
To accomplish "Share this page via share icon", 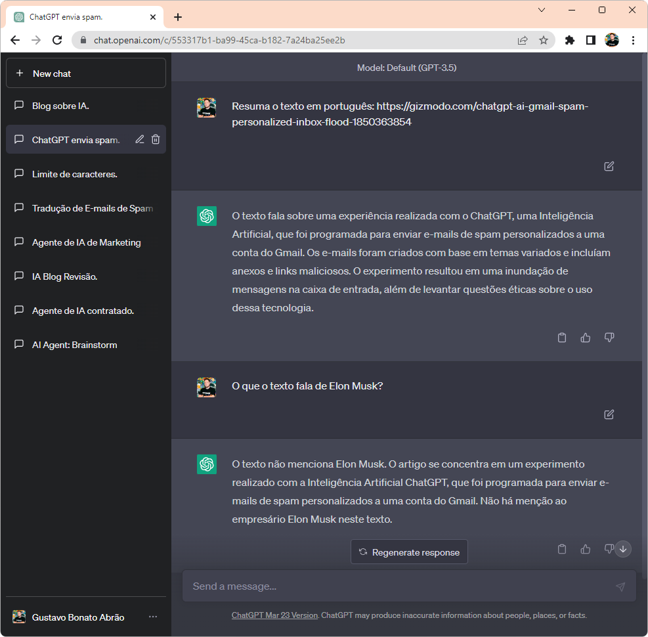I will [523, 40].
